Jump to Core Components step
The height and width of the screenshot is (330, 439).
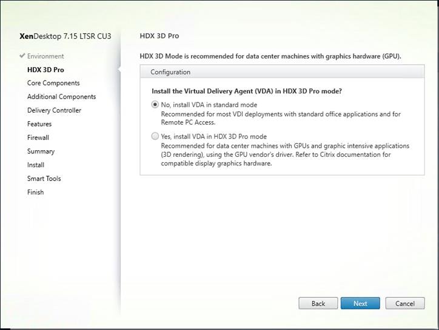tap(53, 83)
